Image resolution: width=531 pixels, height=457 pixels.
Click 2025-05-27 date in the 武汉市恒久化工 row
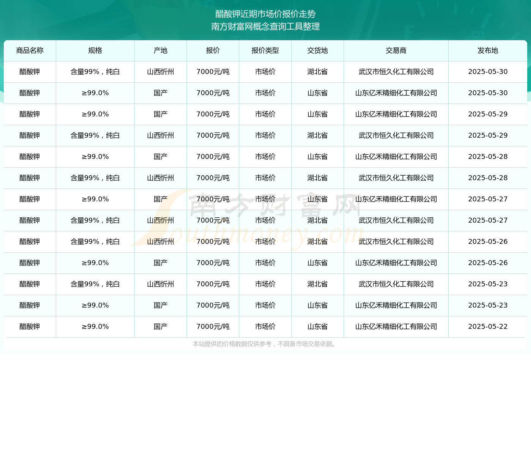[x=488, y=220]
